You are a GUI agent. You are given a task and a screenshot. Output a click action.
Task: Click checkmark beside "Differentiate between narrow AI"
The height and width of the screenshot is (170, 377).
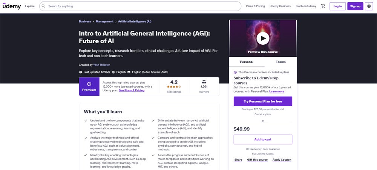[x=153, y=121]
